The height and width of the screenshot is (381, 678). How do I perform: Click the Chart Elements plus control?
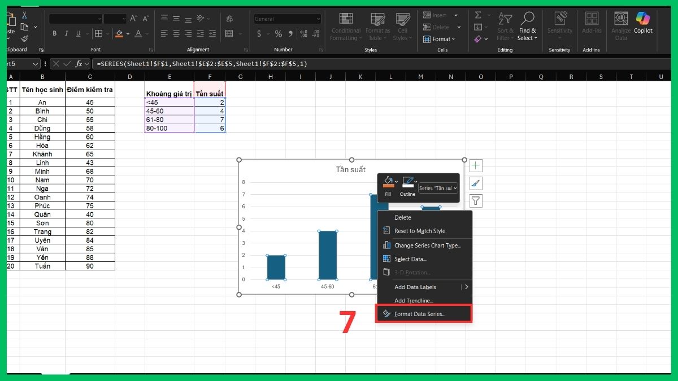(x=475, y=165)
